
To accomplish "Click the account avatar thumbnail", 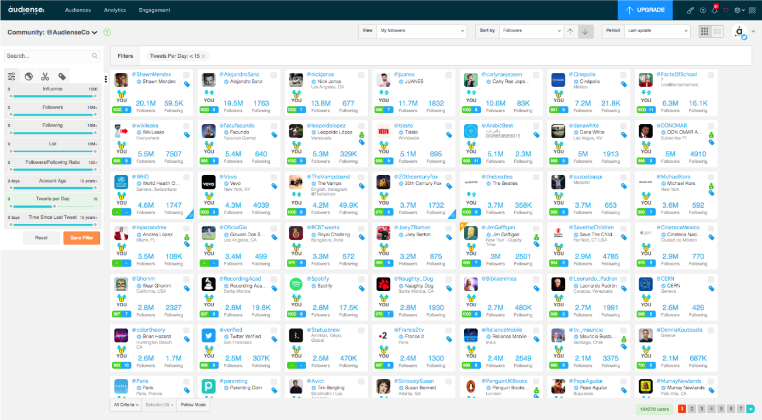I will point(740,32).
